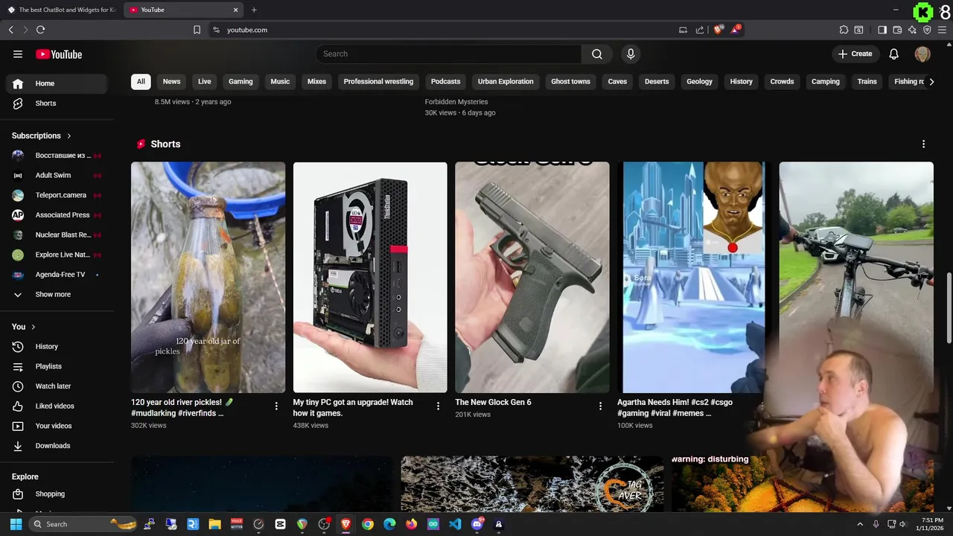
Task: Open options for Glock Gen 6 short
Action: (600, 406)
